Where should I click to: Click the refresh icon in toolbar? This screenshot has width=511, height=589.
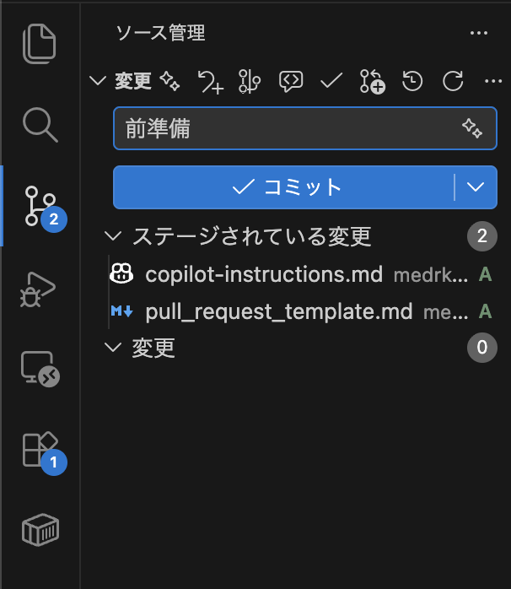click(x=453, y=81)
